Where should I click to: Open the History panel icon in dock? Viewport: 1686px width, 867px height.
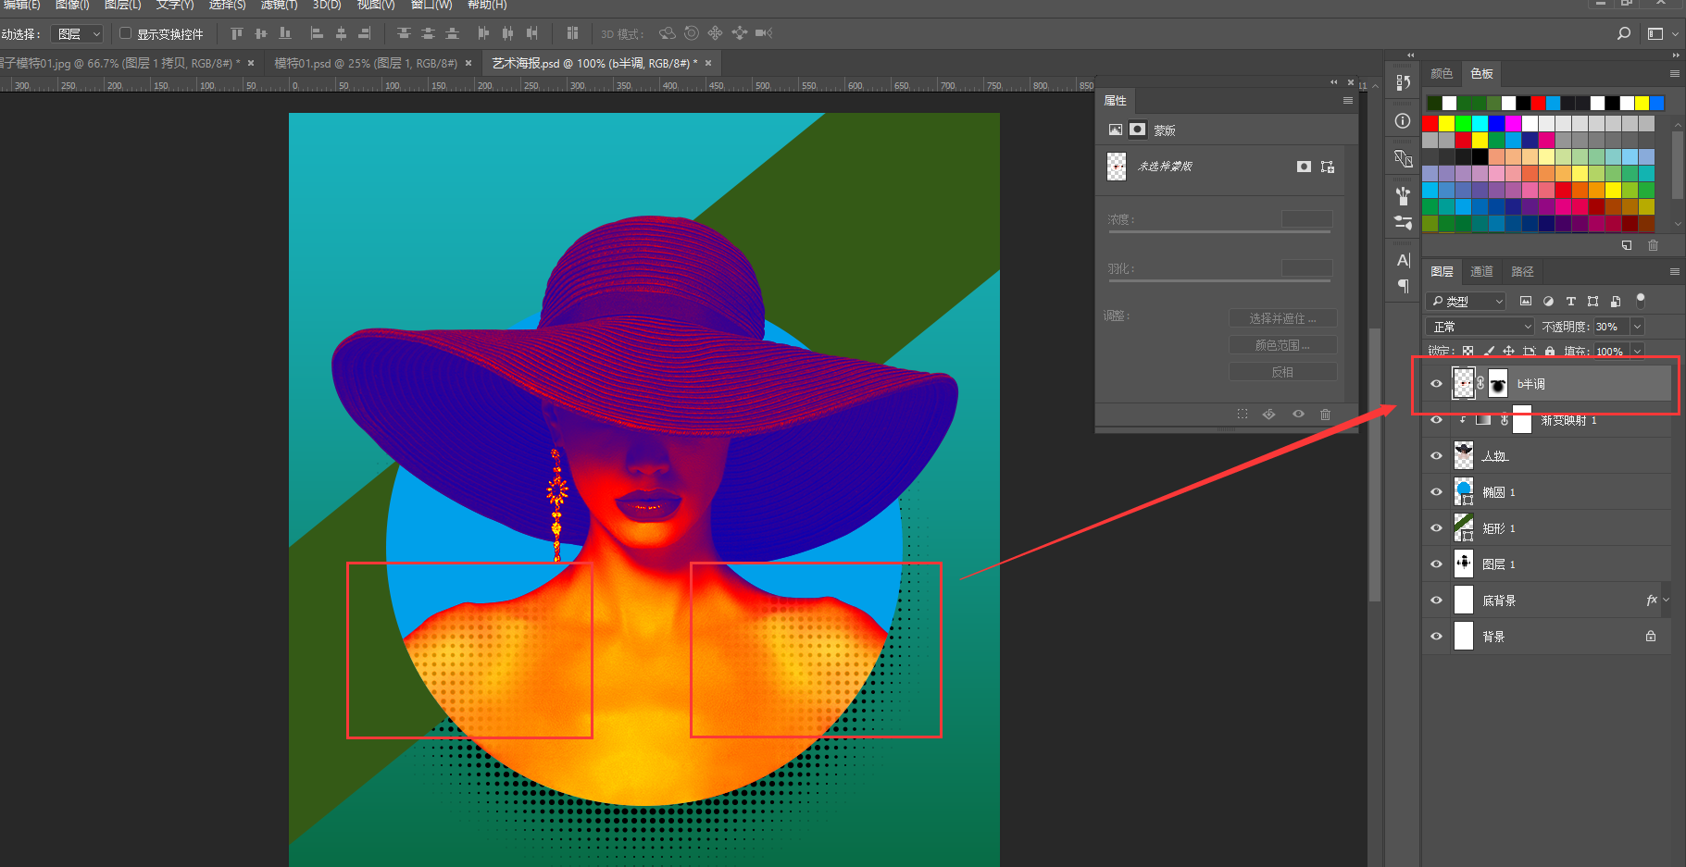[1403, 82]
